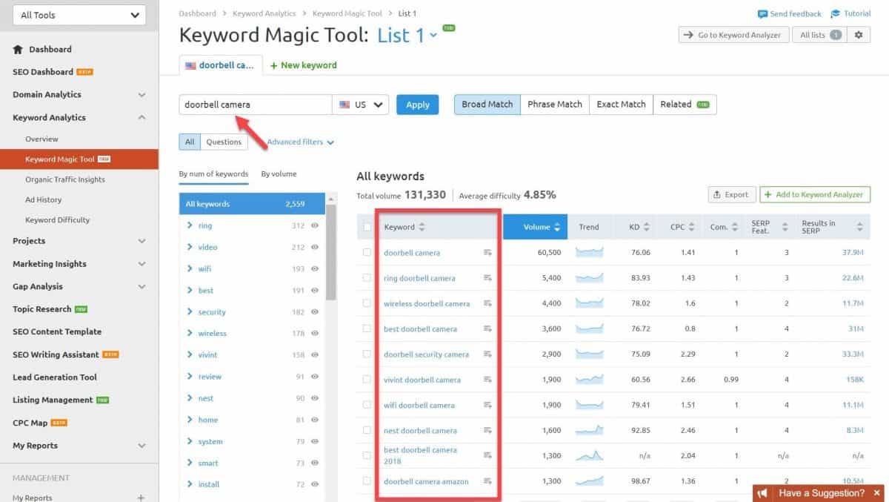Image resolution: width=889 pixels, height=502 pixels.
Task: Select the Exact Match tab
Action: [x=621, y=105]
